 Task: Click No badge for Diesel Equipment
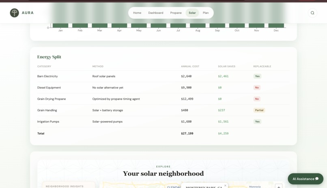[x=257, y=88]
